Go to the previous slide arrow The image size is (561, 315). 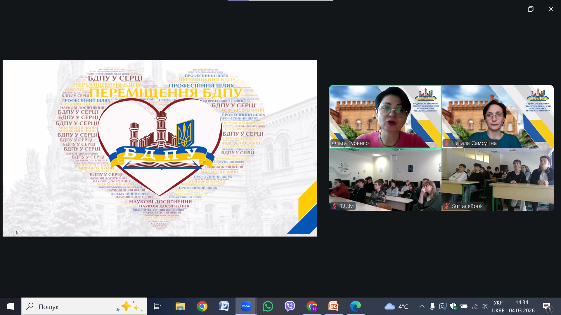pos(6,233)
